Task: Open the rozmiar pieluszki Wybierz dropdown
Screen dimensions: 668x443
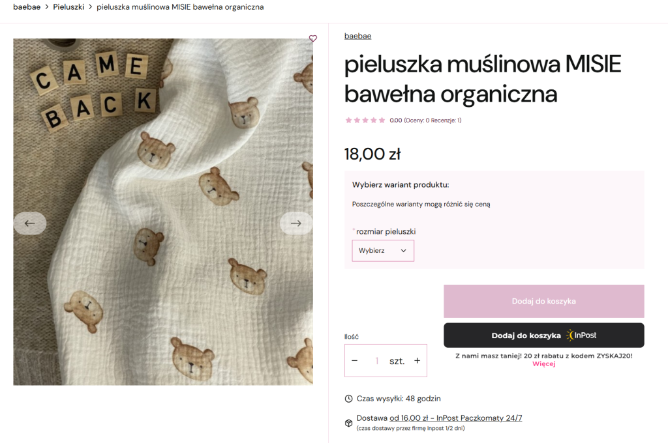Action: pos(383,251)
